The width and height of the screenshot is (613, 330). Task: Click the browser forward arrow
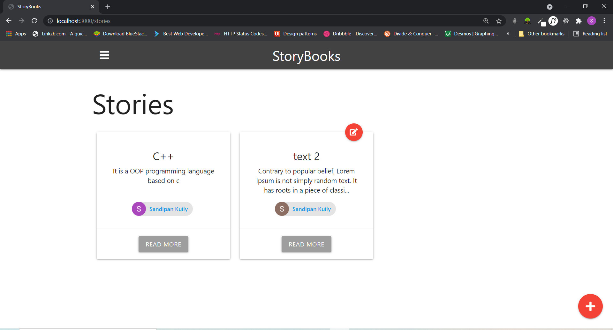tap(21, 21)
